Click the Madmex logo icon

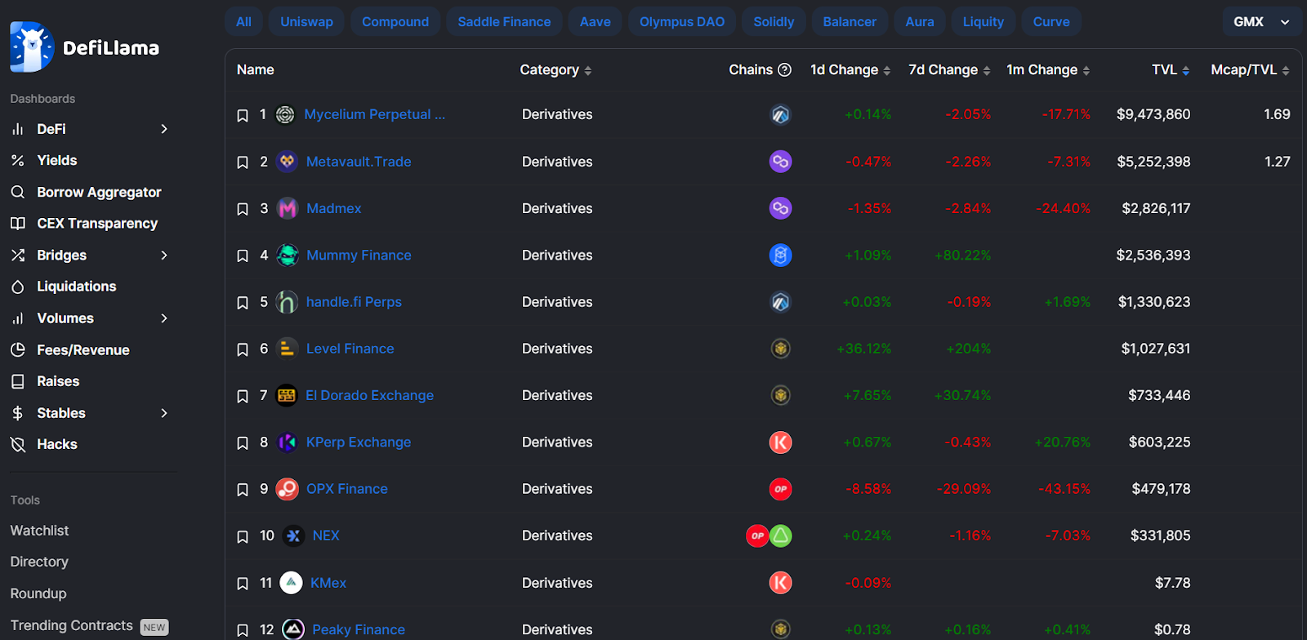click(288, 209)
